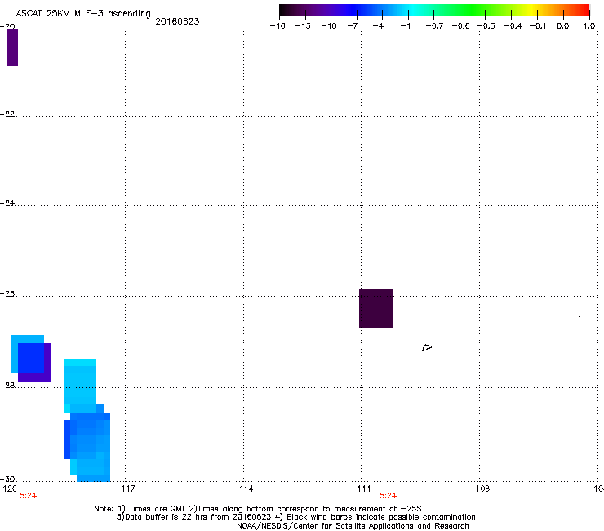
Task: Click the -7 color scale label
Action: pos(353,26)
